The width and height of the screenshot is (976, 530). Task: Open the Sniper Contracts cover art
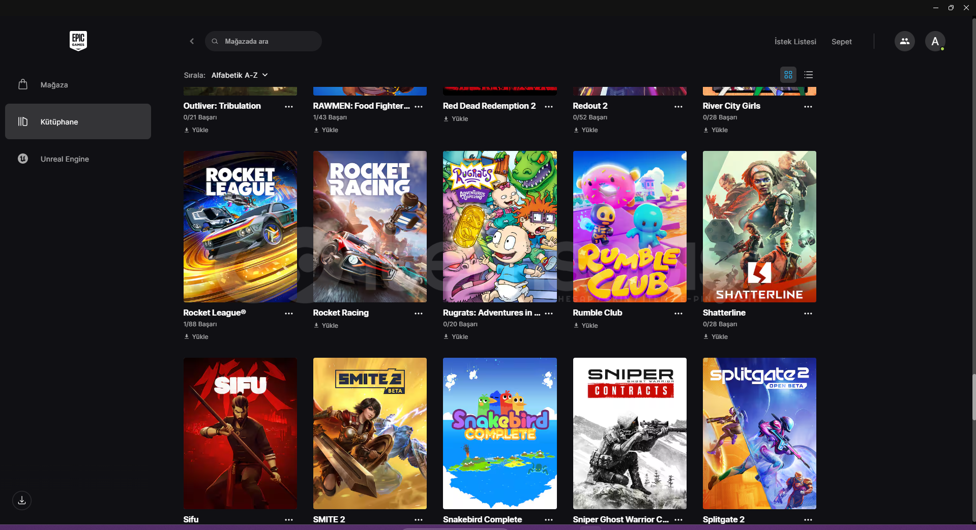tap(630, 433)
